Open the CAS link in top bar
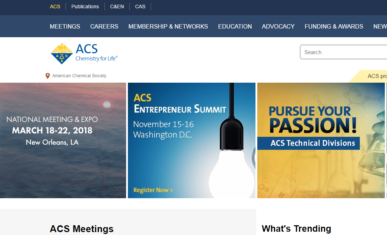This screenshot has width=387, height=235. [x=140, y=6]
